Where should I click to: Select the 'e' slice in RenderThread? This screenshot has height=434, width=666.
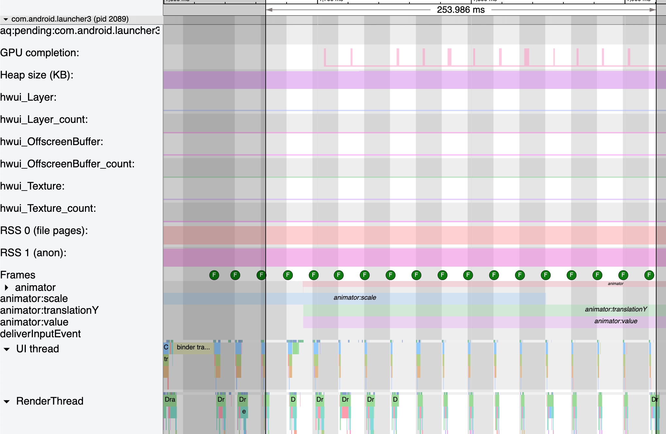[244, 411]
